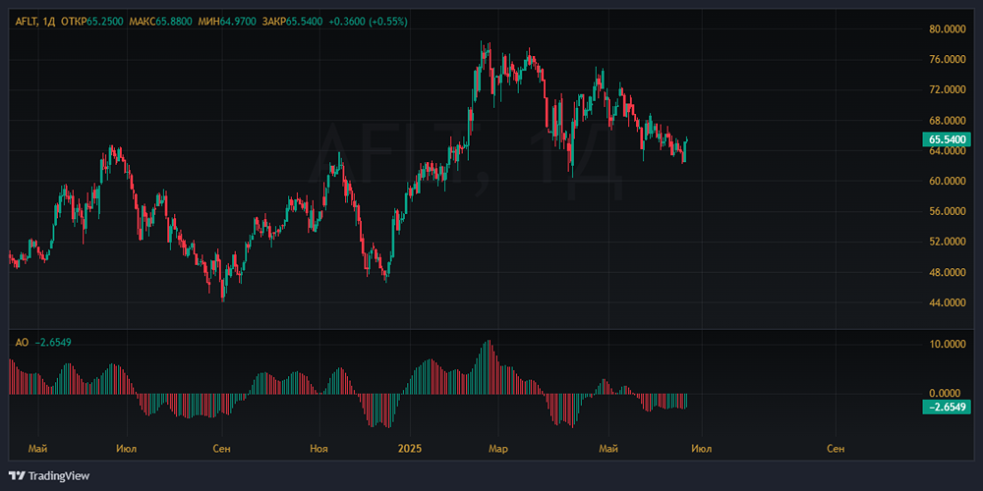Click the 80.0000 price axis label

pos(948,29)
